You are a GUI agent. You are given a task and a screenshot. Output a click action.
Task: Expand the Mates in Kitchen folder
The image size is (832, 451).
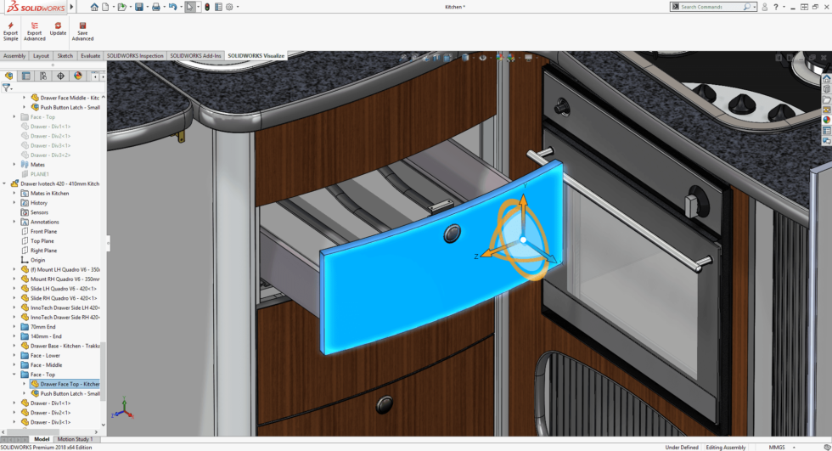click(x=14, y=193)
